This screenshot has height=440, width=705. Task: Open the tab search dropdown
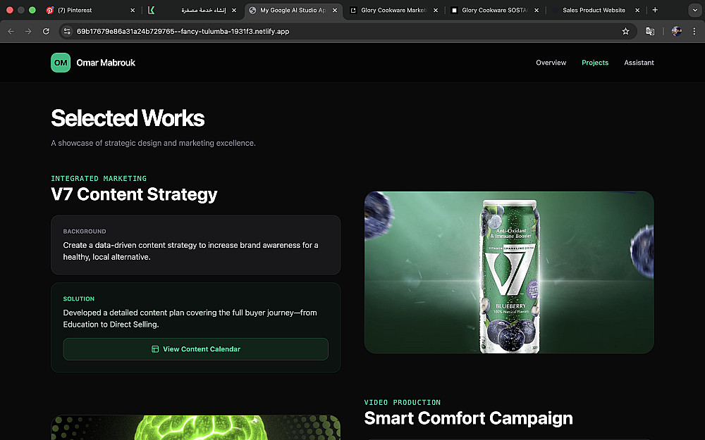(x=694, y=10)
